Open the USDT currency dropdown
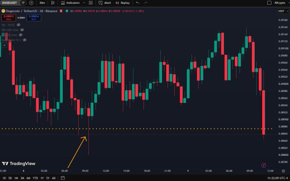The height and width of the screenshot is (181, 290). pos(283,11)
